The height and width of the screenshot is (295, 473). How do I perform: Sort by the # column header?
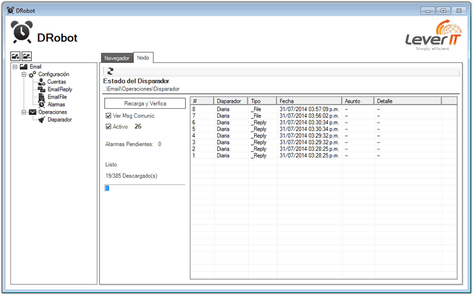(202, 101)
